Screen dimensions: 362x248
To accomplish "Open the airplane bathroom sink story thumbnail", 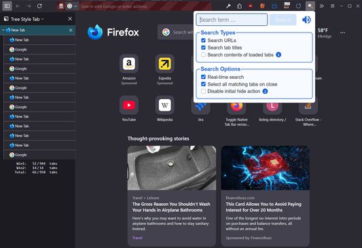I will point(172,168).
